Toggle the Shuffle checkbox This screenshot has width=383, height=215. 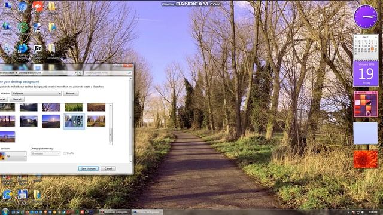(65, 153)
